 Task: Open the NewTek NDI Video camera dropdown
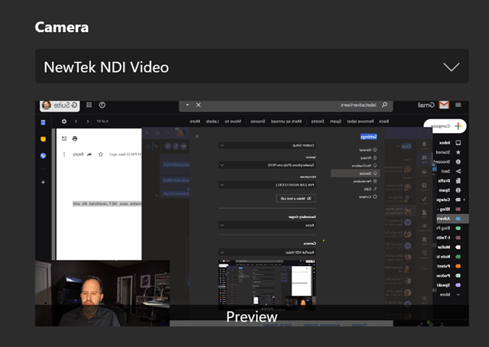251,66
